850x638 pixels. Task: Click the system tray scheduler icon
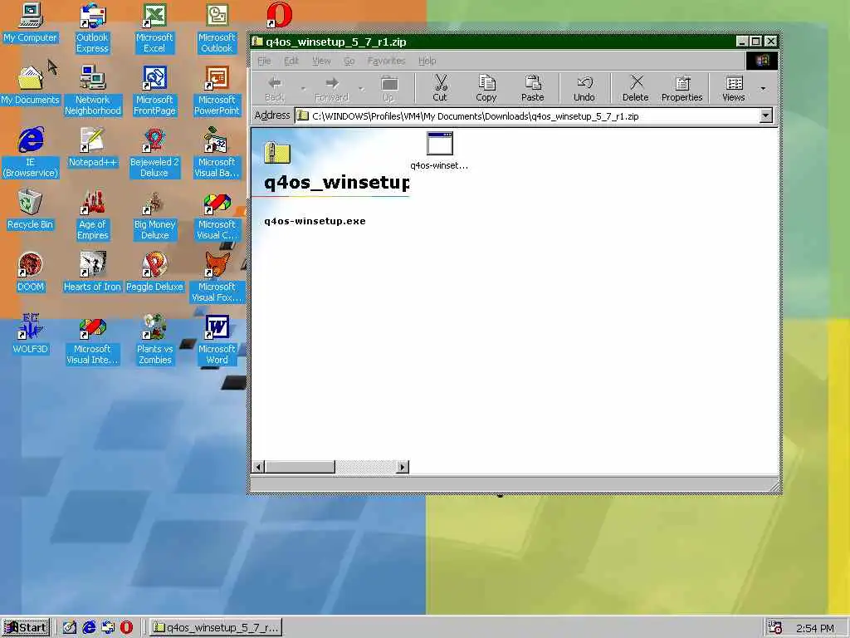775,628
